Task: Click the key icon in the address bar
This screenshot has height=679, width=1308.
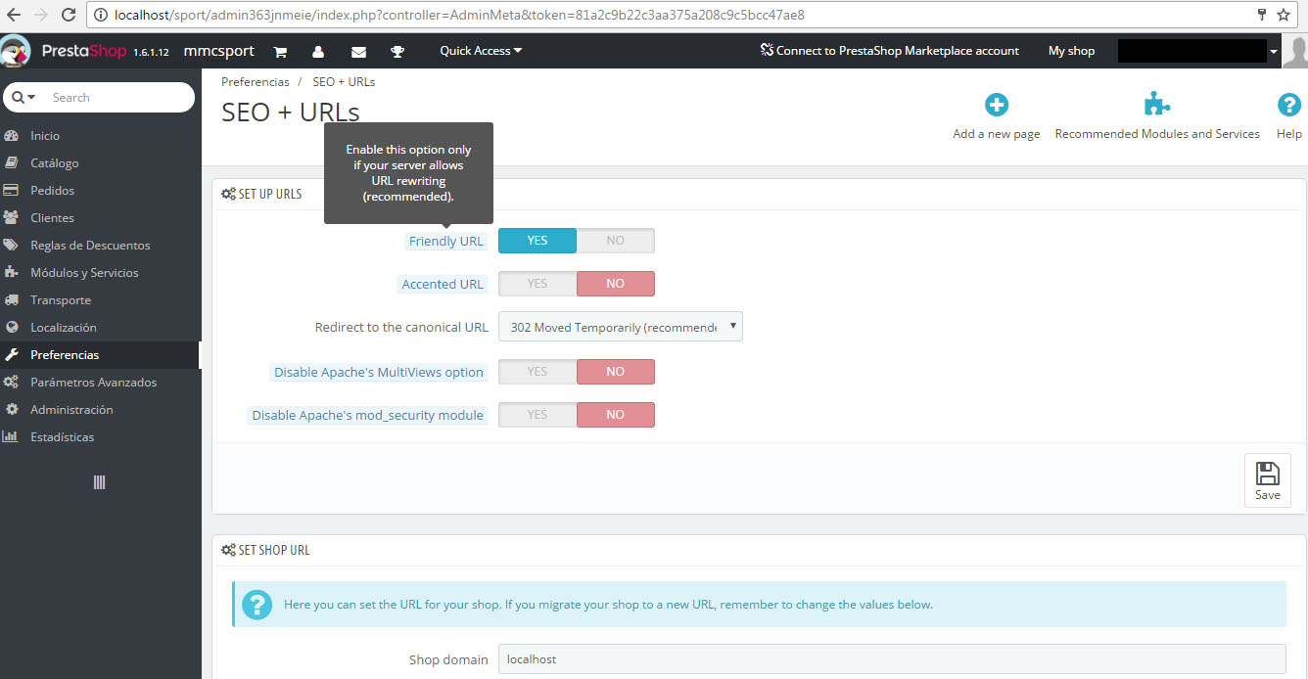Action: click(x=1263, y=15)
